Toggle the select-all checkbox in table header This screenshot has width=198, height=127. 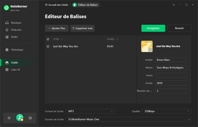(x=48, y=39)
